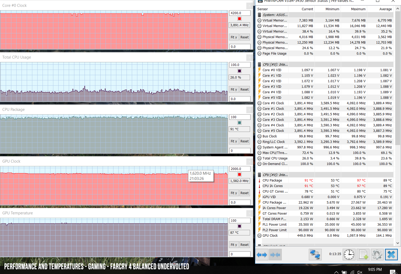
Task: Click Fit y in Core #0 Clock graph
Action: point(234,37)
